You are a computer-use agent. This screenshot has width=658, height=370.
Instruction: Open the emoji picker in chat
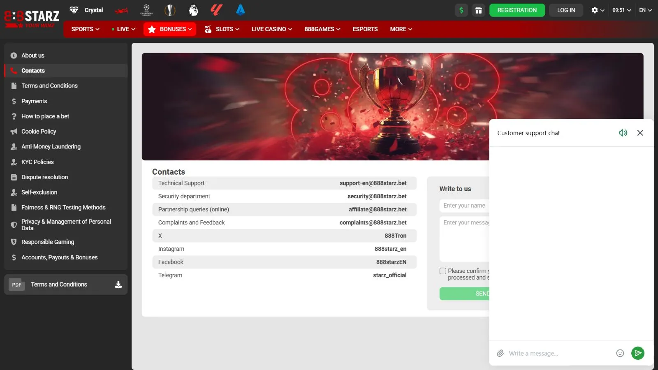coord(620,353)
